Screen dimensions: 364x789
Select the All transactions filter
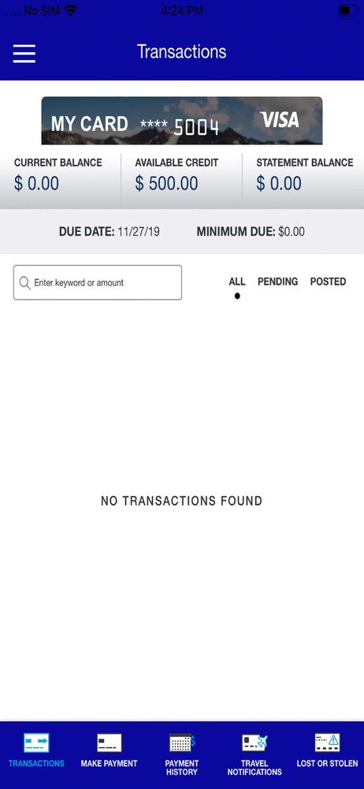pos(237,282)
